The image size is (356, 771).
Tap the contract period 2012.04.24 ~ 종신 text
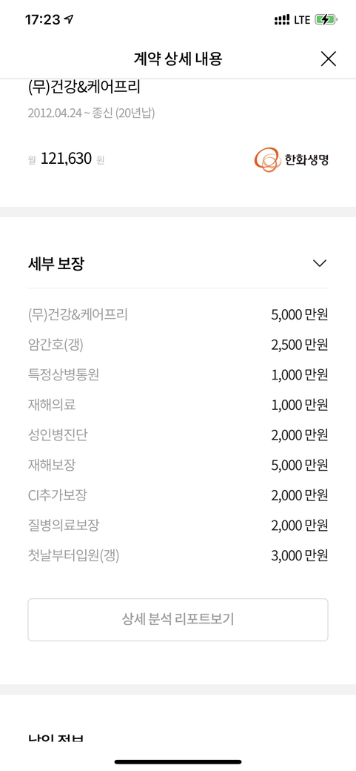tap(91, 113)
